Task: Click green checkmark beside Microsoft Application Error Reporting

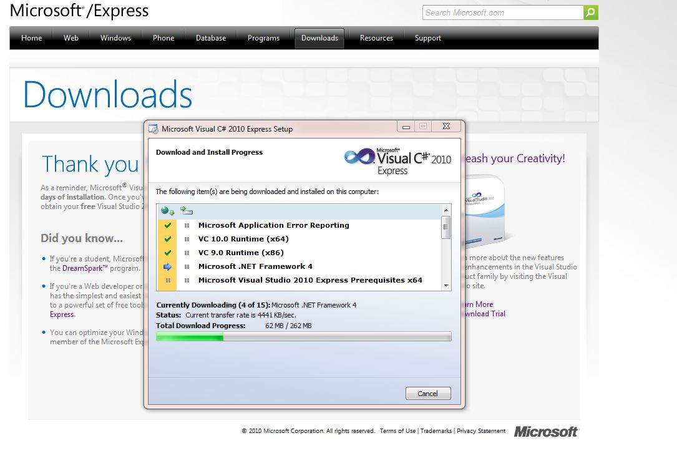Action: point(167,225)
